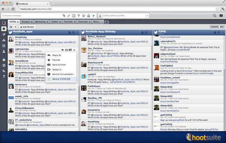
Task: Refresh the YUPIQ stream
Action: (218, 32)
